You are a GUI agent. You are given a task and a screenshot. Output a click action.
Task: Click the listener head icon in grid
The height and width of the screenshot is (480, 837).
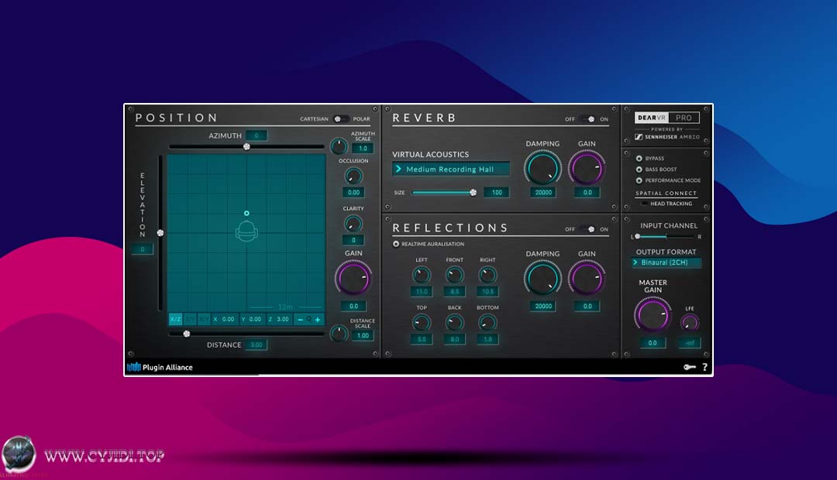click(x=246, y=231)
